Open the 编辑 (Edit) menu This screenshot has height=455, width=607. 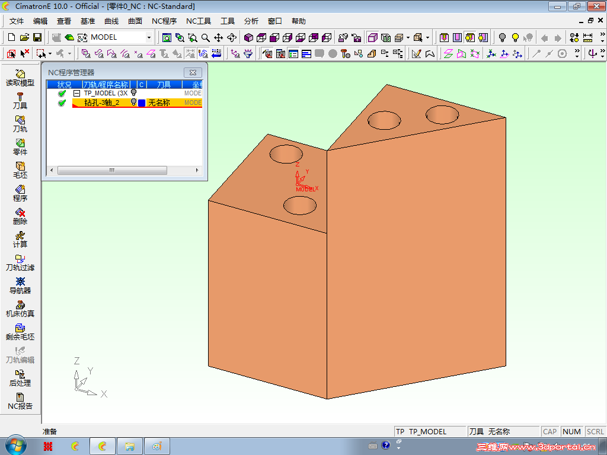click(x=40, y=21)
